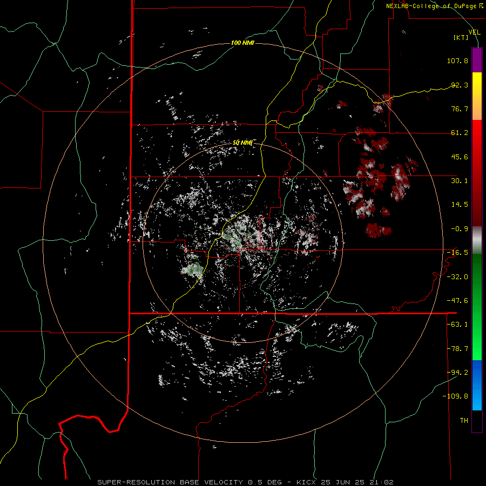Screen dimensions: 486x486
Task: Click the purple segment of the color bar
Action: 477,60
